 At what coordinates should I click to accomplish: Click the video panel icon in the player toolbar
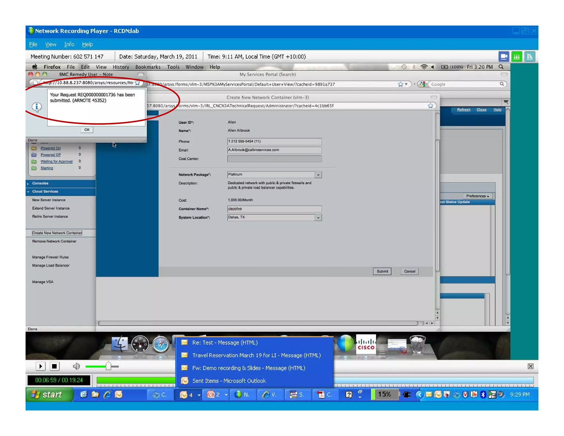pos(504,56)
